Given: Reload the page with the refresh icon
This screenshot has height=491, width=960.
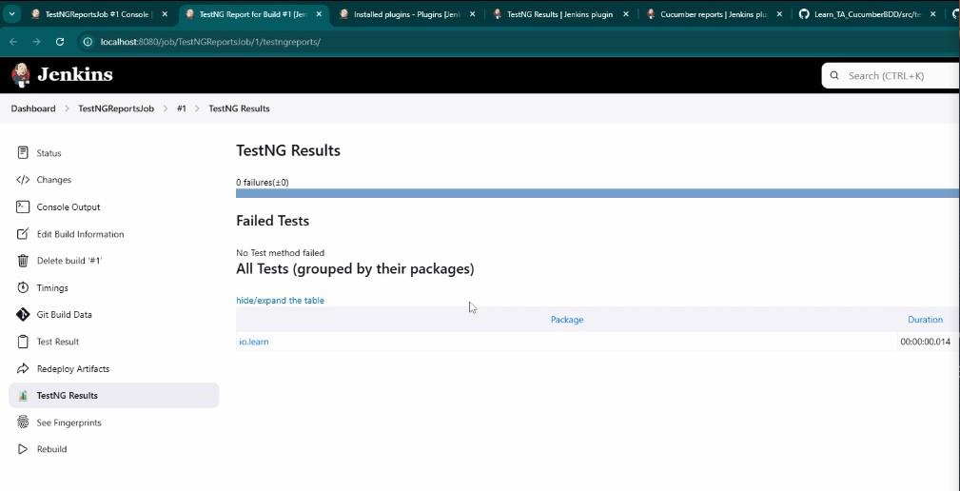Looking at the screenshot, I should tap(59, 42).
